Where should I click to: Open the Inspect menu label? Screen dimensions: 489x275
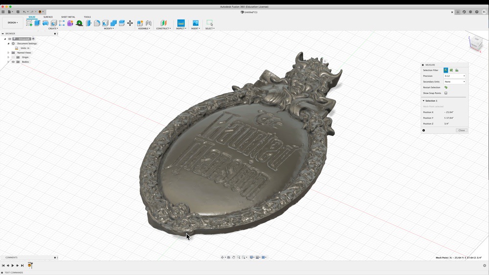click(x=181, y=28)
